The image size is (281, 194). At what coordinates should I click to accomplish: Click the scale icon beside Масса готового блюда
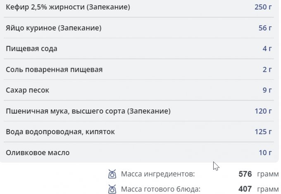pyautogui.click(x=111, y=189)
